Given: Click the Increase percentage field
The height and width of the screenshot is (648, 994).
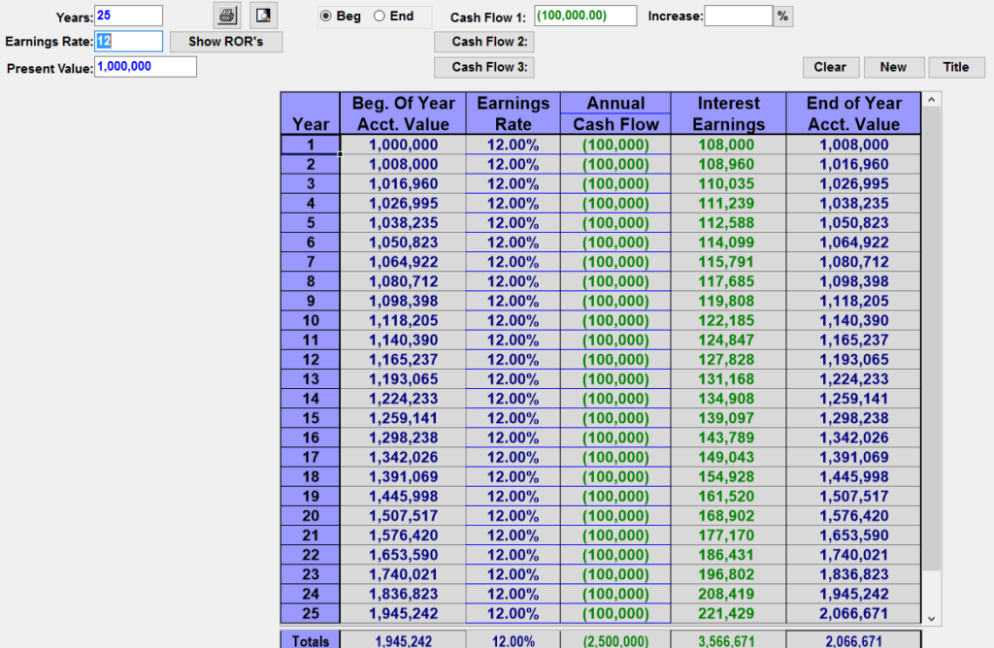Looking at the screenshot, I should [738, 16].
